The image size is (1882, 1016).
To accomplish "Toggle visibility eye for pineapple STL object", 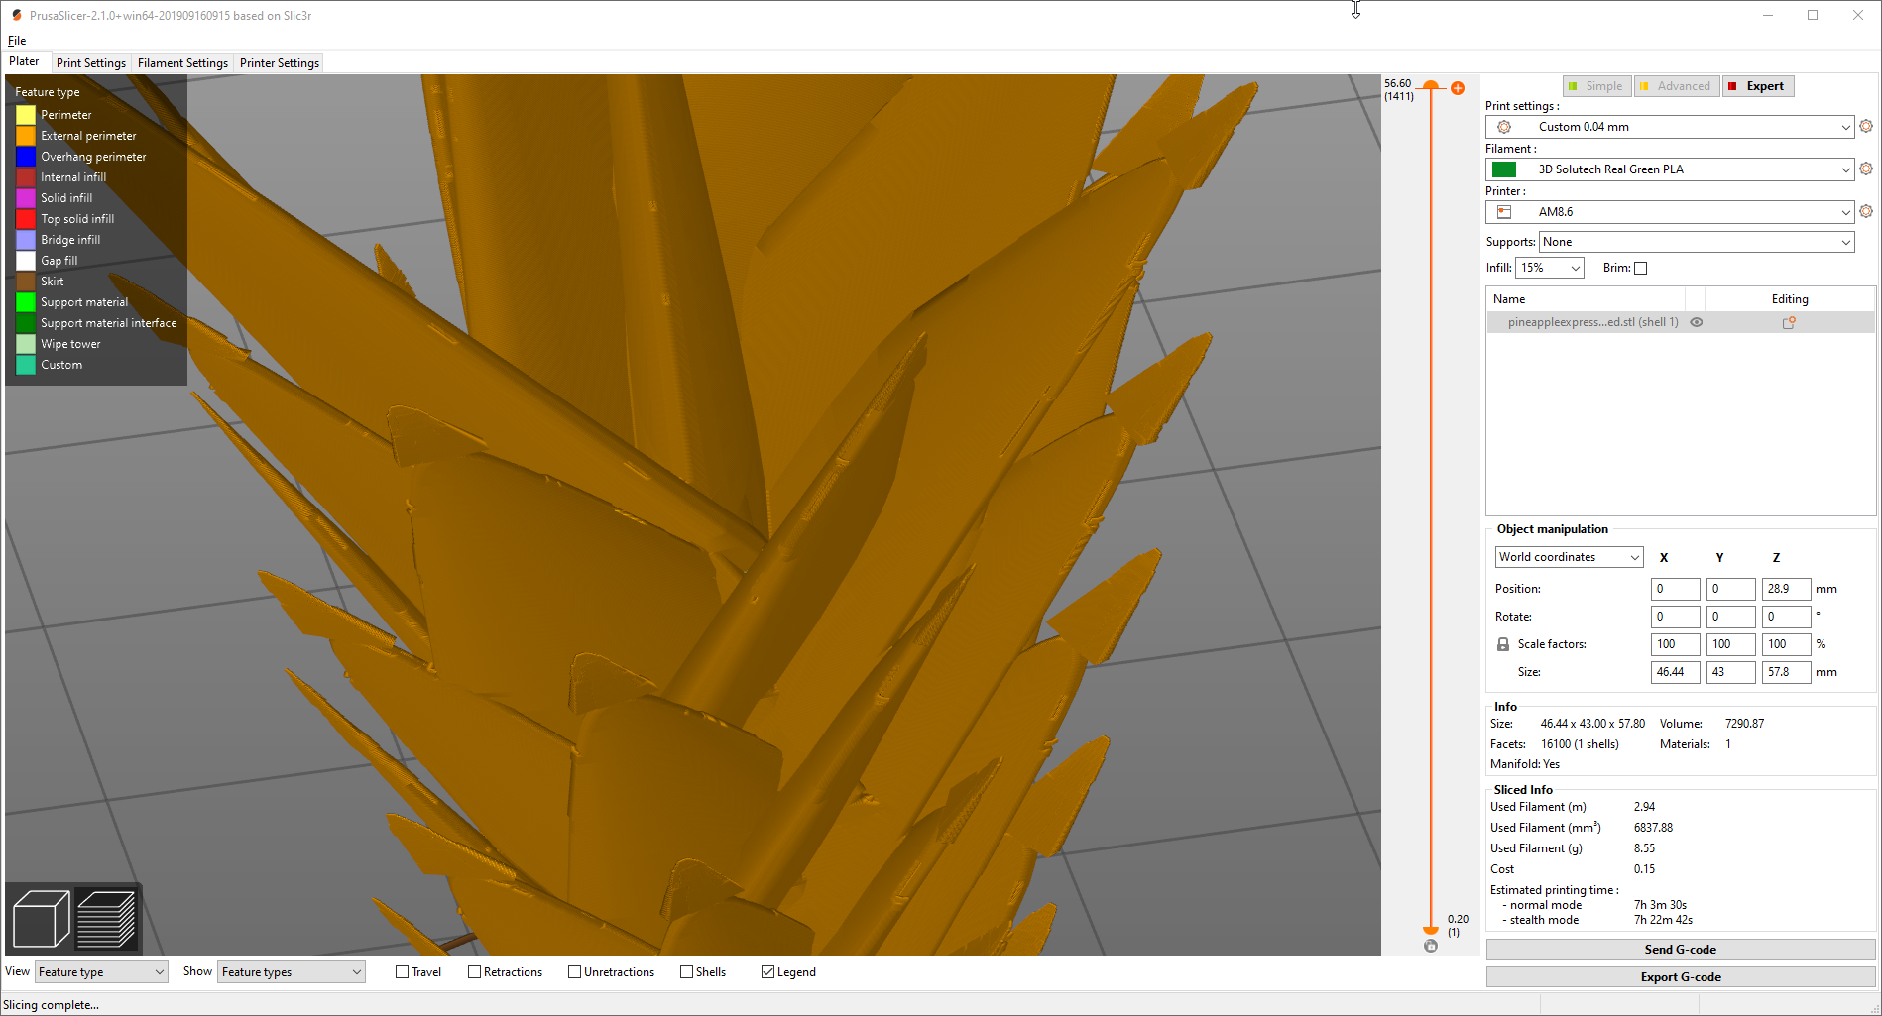I will (1697, 322).
